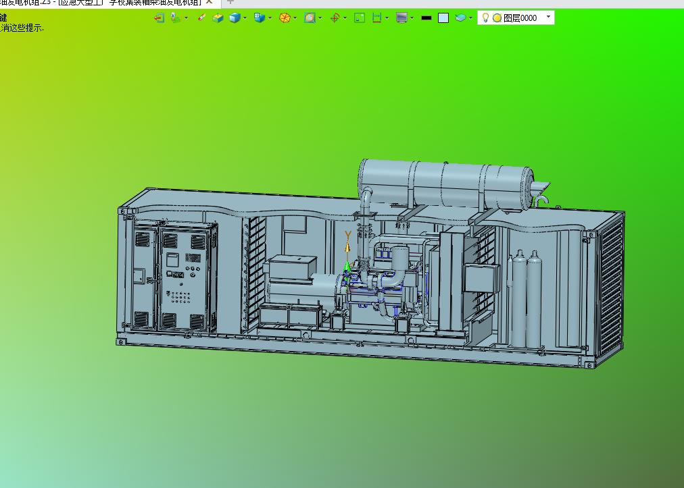684x488 pixels.
Task: Click the light blue fill color swatch
Action: [x=443, y=18]
